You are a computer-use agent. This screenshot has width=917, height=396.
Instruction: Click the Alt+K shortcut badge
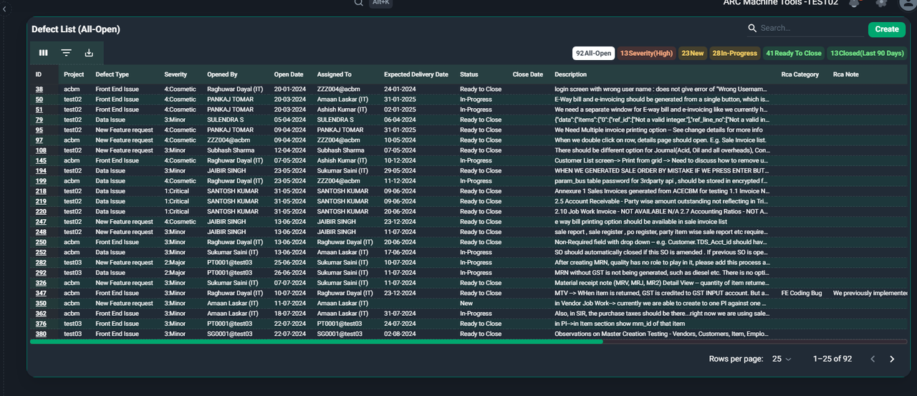380,3
